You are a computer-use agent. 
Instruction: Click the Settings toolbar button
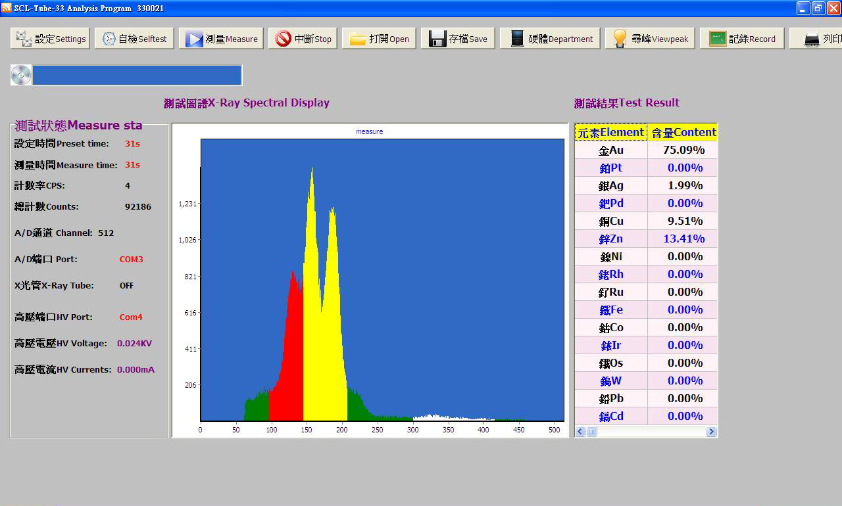click(50, 39)
